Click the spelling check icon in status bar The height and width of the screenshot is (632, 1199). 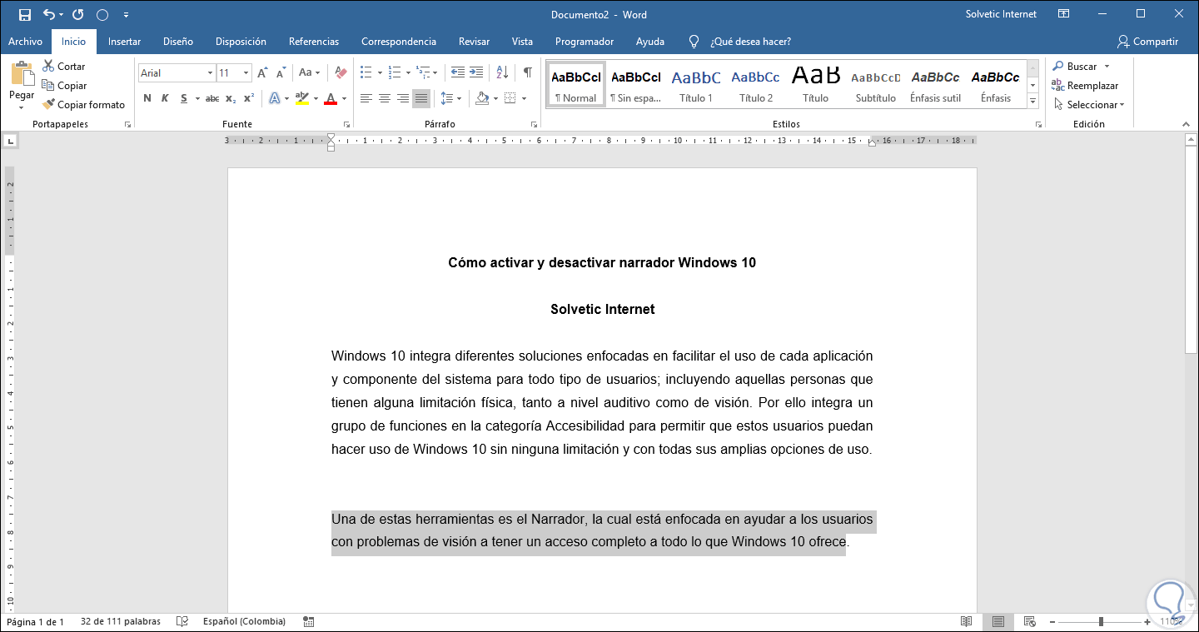pyautogui.click(x=182, y=621)
